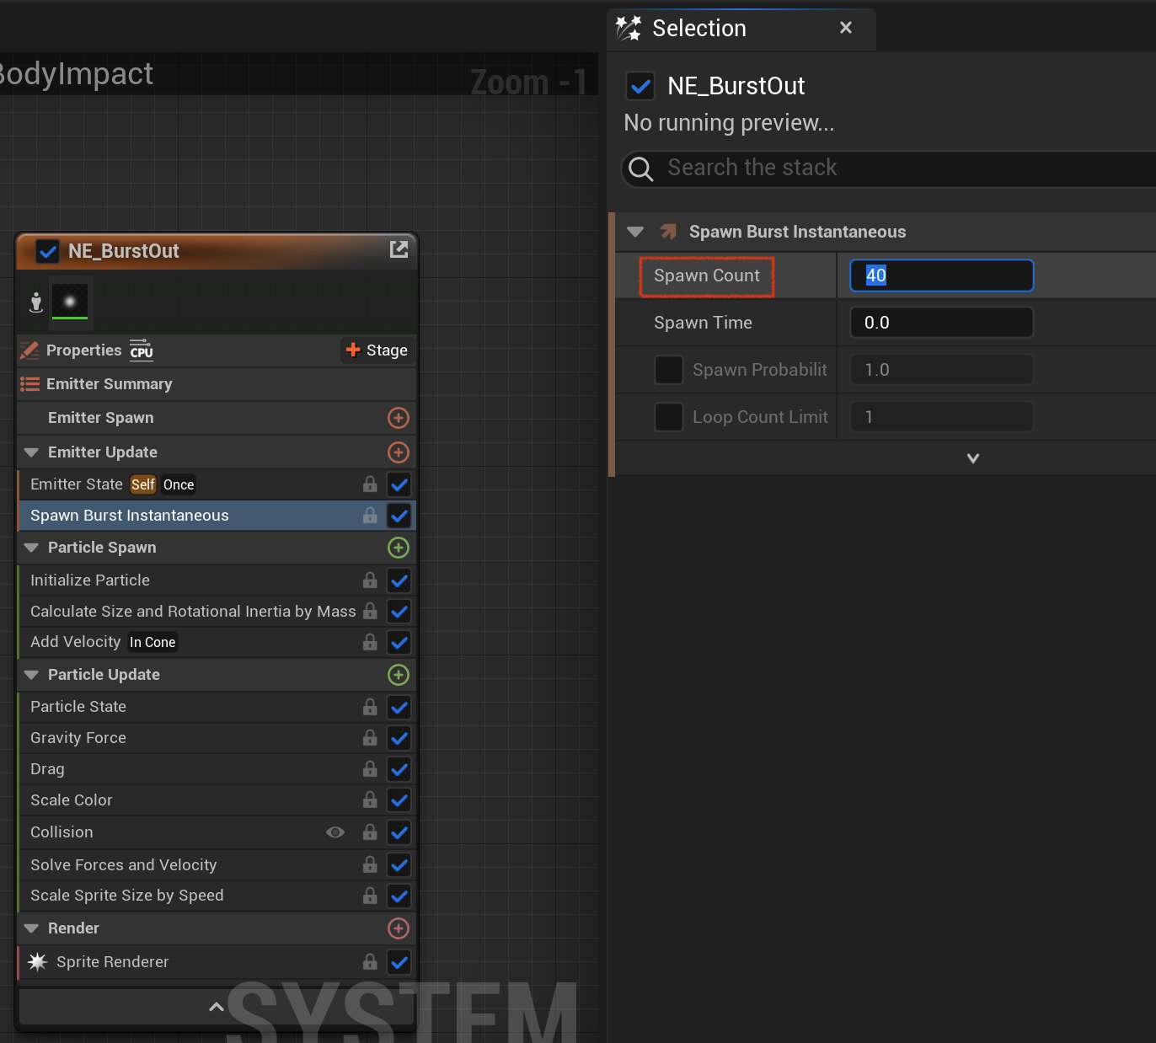Focus the Search the stack field
This screenshot has width=1156, height=1043.
[x=889, y=168]
